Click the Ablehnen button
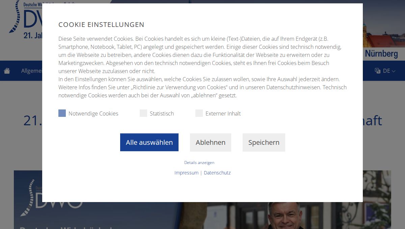The image size is (405, 229). [x=211, y=142]
